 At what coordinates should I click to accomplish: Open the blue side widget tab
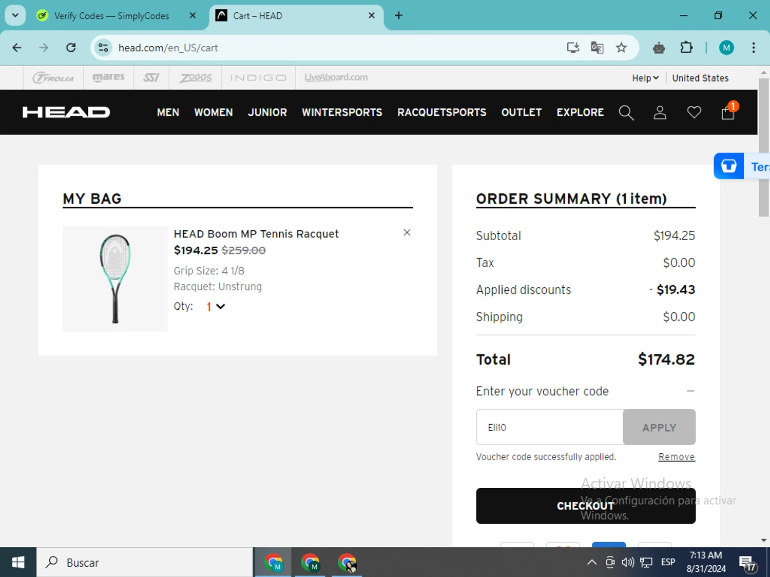point(741,166)
